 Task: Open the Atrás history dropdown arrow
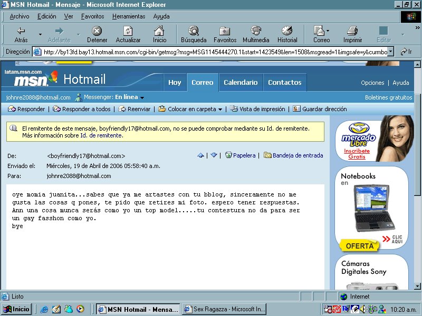[41, 34]
